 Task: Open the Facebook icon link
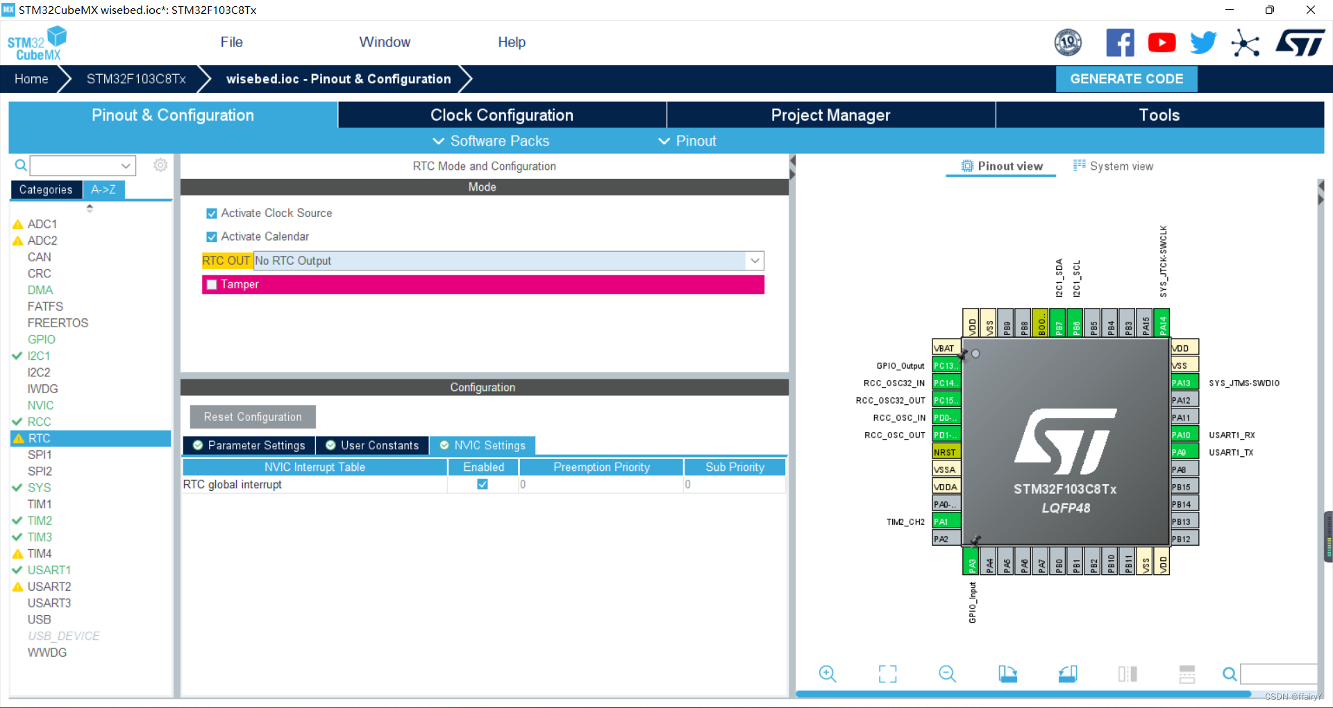click(x=1120, y=43)
